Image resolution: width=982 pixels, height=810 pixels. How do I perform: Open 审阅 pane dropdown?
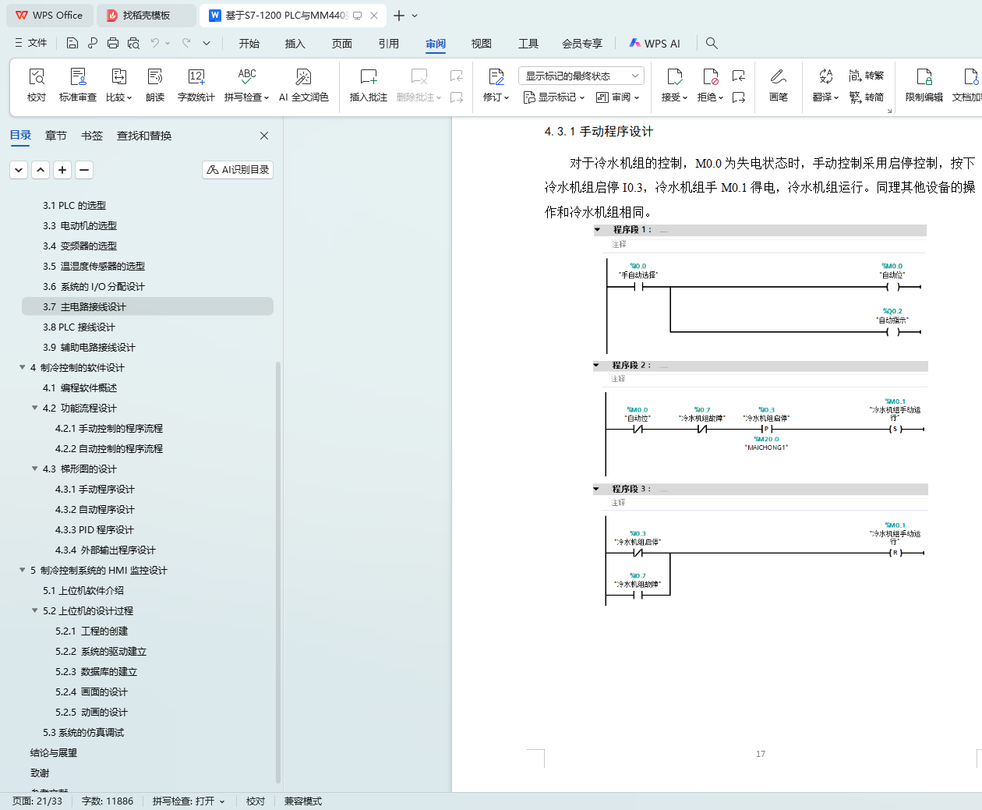[x=618, y=97]
